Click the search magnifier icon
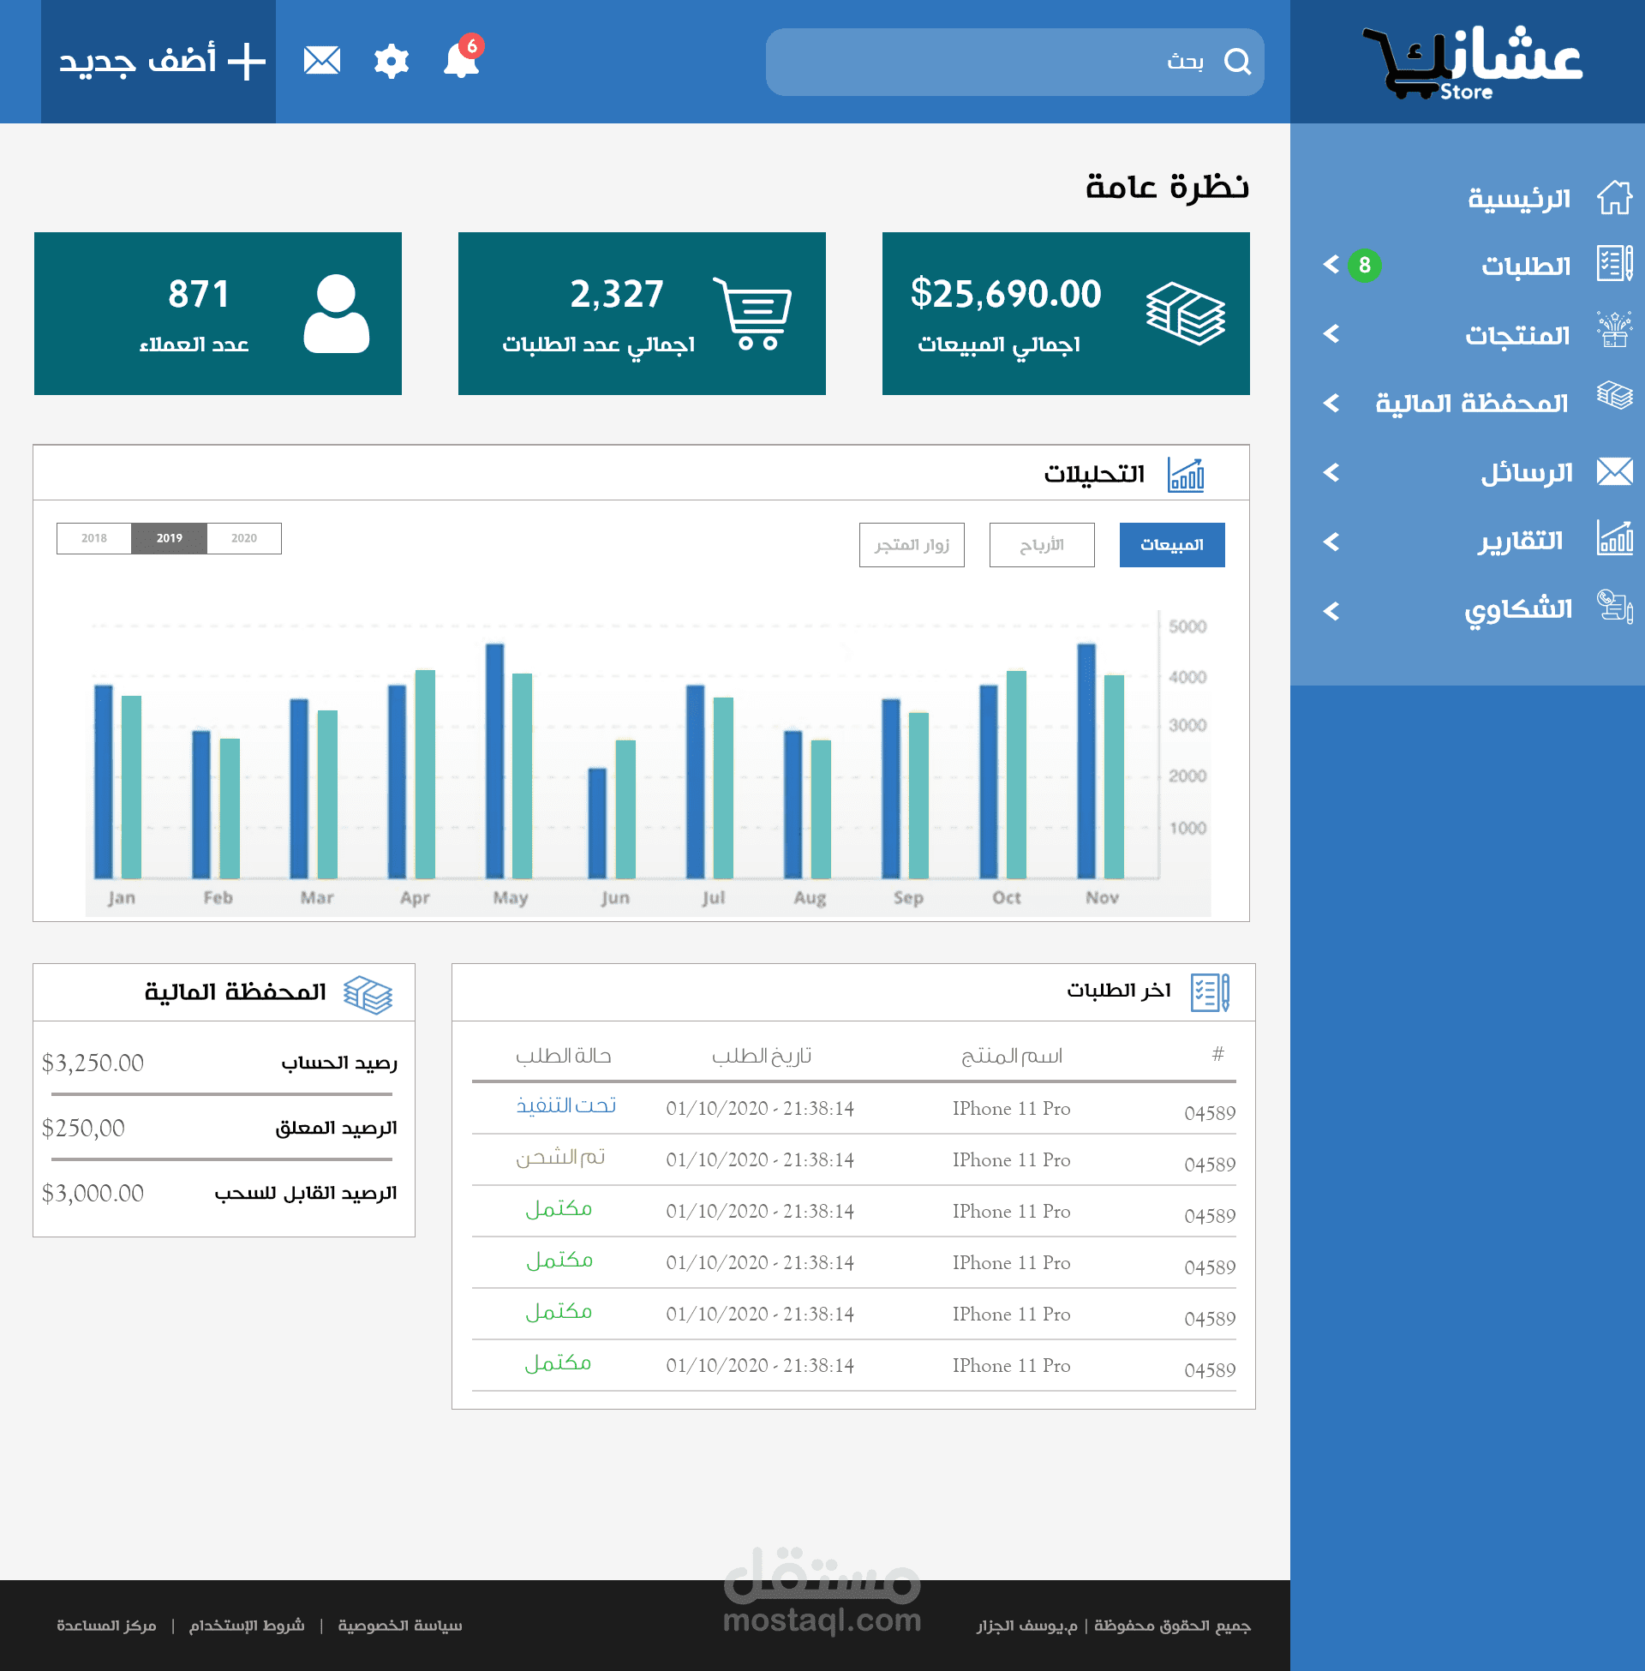Screen dimensions: 1645x1671 tap(1237, 62)
